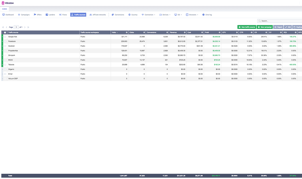Click the page number field
The width and height of the screenshot is (302, 179).
click(16, 27)
